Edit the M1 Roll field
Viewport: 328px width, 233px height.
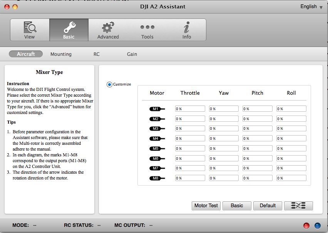pos(291,109)
